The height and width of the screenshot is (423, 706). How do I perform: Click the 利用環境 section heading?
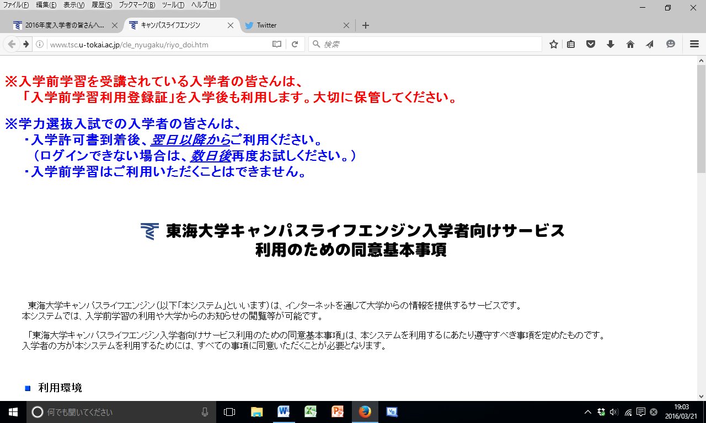(60, 388)
